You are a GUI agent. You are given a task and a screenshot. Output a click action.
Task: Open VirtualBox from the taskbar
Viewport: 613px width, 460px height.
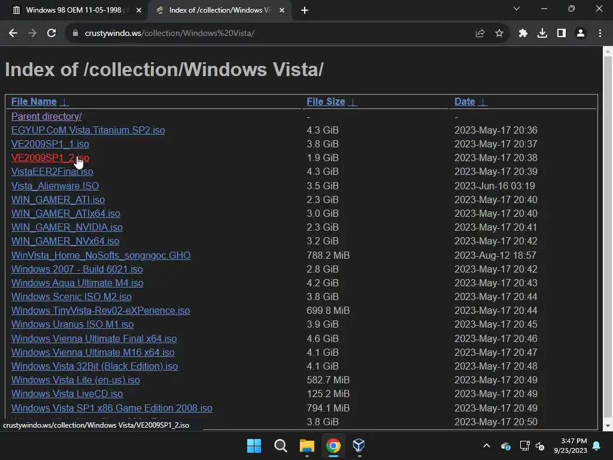359,446
